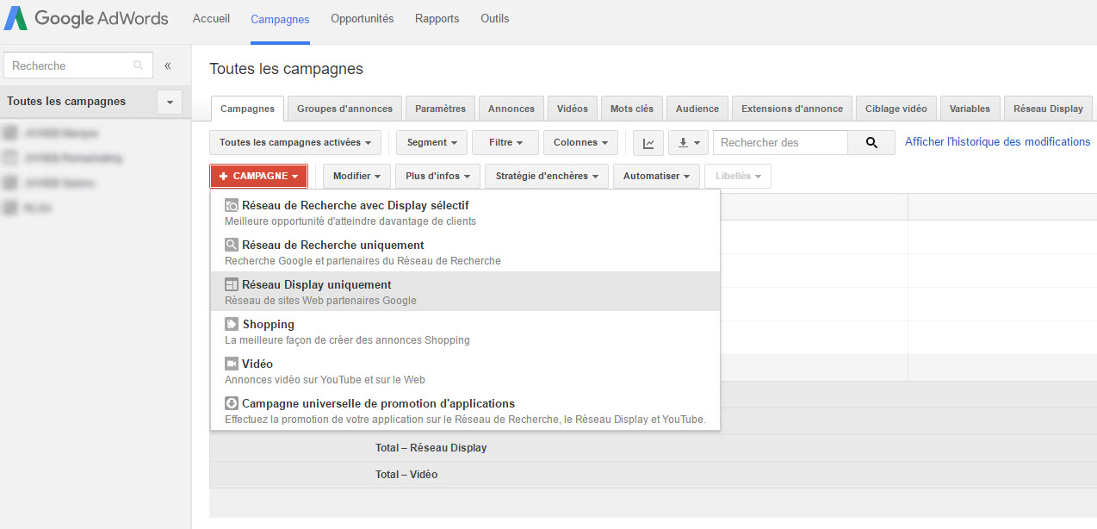Choose Campagne universelle de promotion d'applications
Screen dimensions: 1097x529
[465, 411]
